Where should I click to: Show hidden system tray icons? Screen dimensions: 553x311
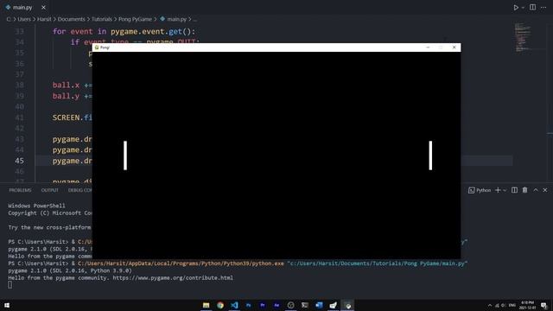pos(490,305)
